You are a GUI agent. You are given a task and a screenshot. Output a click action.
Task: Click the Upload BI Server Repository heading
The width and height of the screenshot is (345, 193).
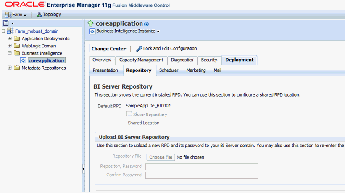coord(134,137)
